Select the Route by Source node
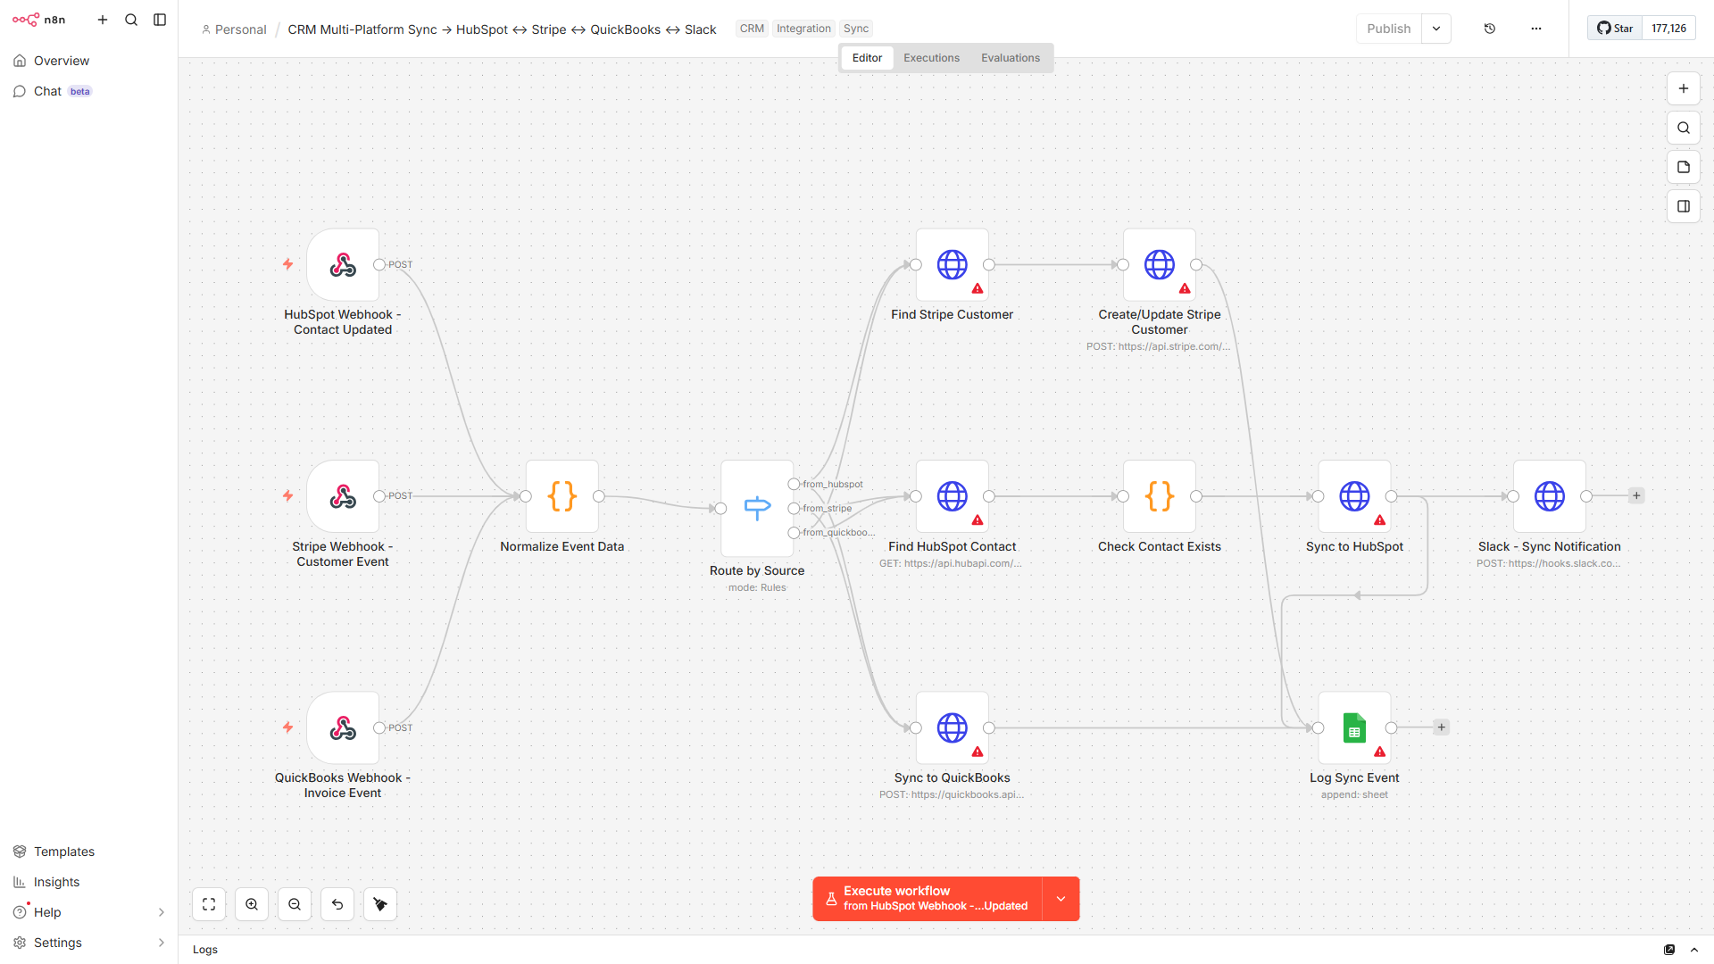The height and width of the screenshot is (964, 1714). 756,508
